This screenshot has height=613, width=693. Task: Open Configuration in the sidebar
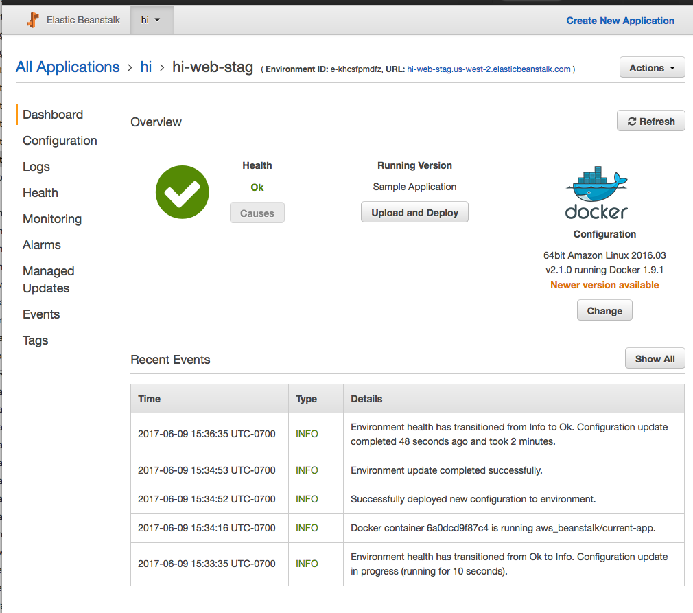(60, 141)
